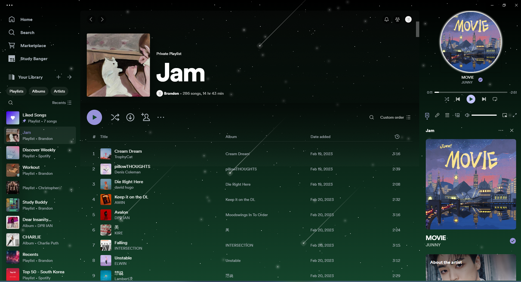Viewport: 521px width, 282px height.
Task: Open the Study Banger shortcut
Action: pyautogui.click(x=28, y=59)
